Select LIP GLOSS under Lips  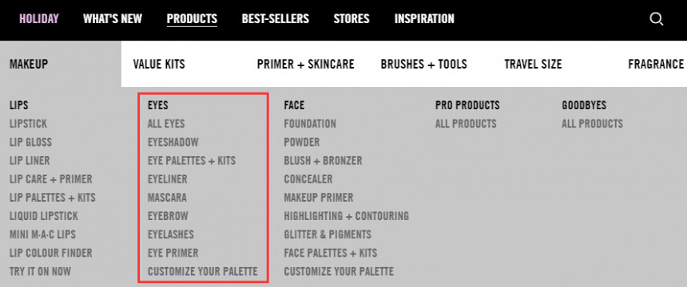coord(30,142)
